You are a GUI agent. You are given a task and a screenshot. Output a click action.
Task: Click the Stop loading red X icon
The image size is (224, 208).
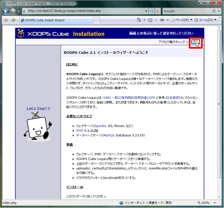pos(158,11)
